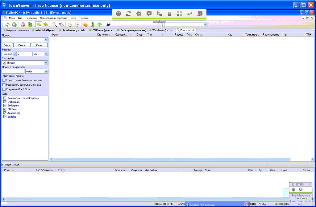Image resolution: width=316 pixels, height=207 pixels.
Task: Click the red-heart favorite hubs toolbar icon
Action: (x=23, y=25)
